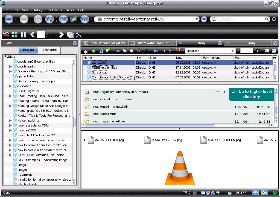The width and height of the screenshot is (280, 197).
Task: Pause the slideshow
Action: tap(24, 35)
